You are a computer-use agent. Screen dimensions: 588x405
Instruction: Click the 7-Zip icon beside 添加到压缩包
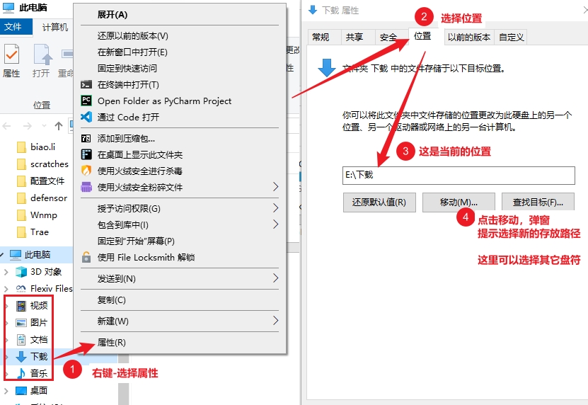click(86, 139)
